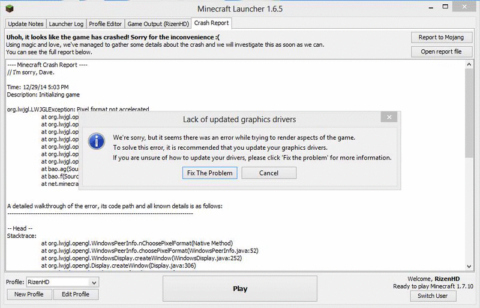Viewport: 480px width, 308px height.
Task: Click the crash report scrollbar down arrow
Action: coord(469,267)
